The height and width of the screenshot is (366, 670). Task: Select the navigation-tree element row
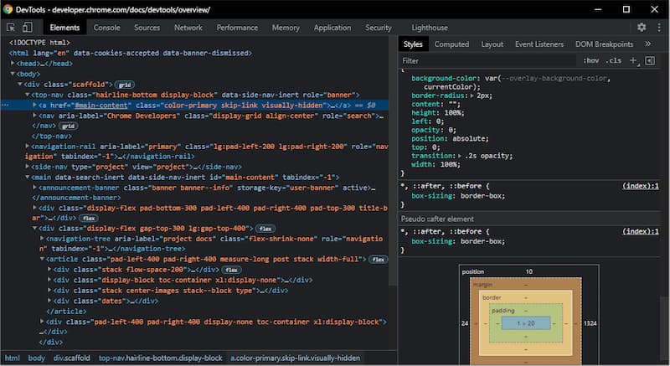click(x=213, y=244)
